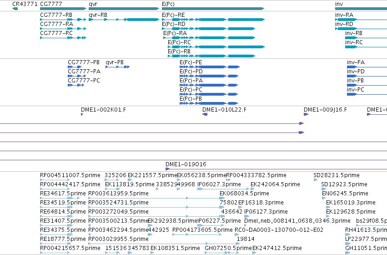Image resolution: width=387 pixels, height=255 pixels.
Task: Click the CG7777-PA protein label
Action: pyautogui.click(x=84, y=71)
